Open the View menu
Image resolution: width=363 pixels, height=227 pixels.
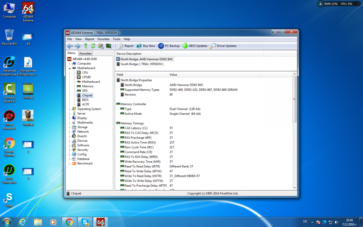[x=78, y=39]
